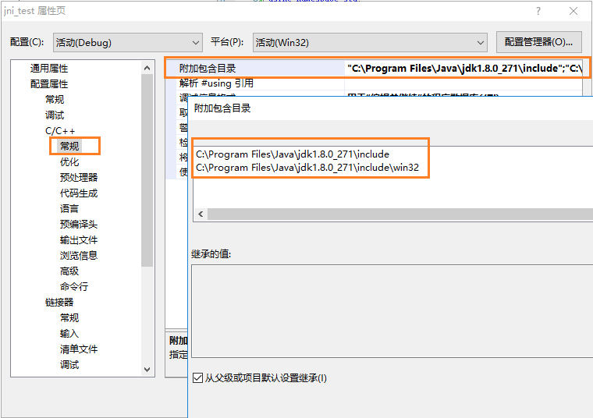Select 浏览信息 in the tree
This screenshot has width=593, height=418.
pyautogui.click(x=79, y=256)
